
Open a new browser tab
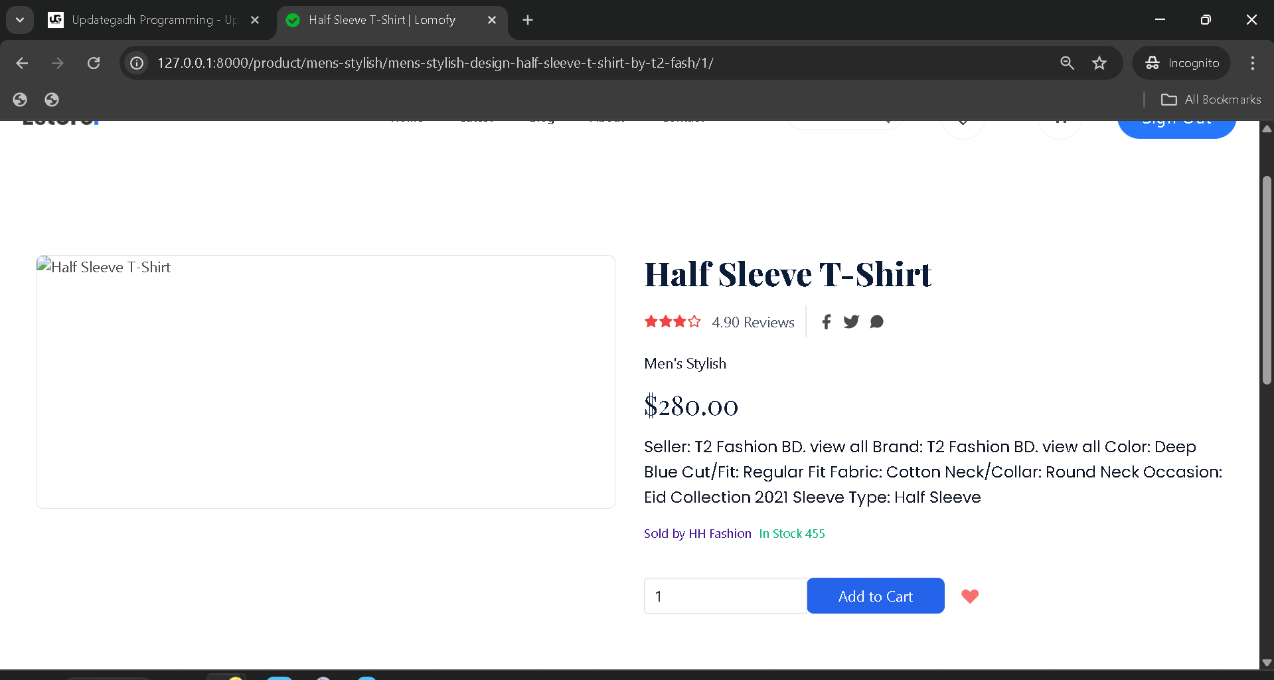[526, 20]
